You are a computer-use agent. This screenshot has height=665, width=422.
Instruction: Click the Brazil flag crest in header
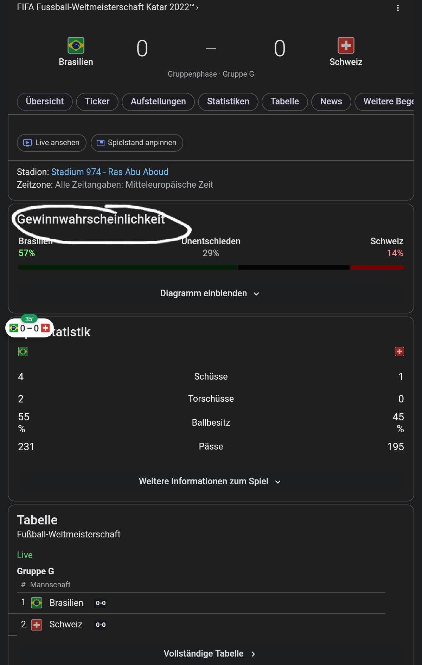tap(76, 45)
